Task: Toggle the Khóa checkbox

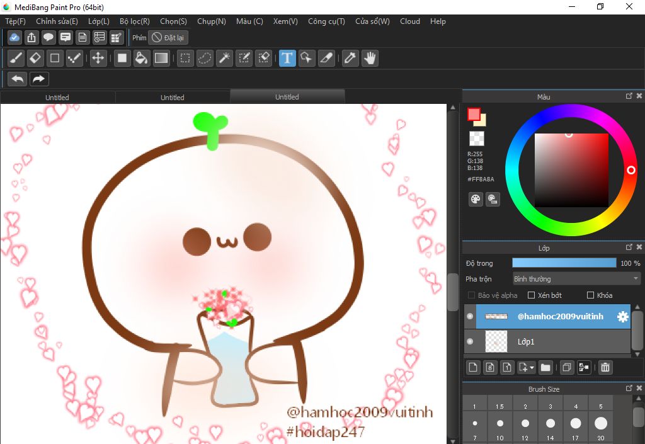Action: tap(590, 295)
